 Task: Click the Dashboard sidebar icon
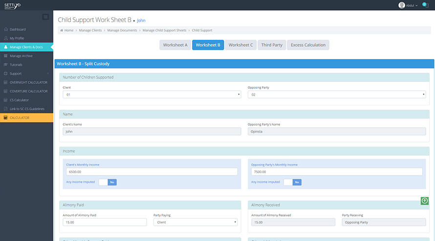pos(6,29)
